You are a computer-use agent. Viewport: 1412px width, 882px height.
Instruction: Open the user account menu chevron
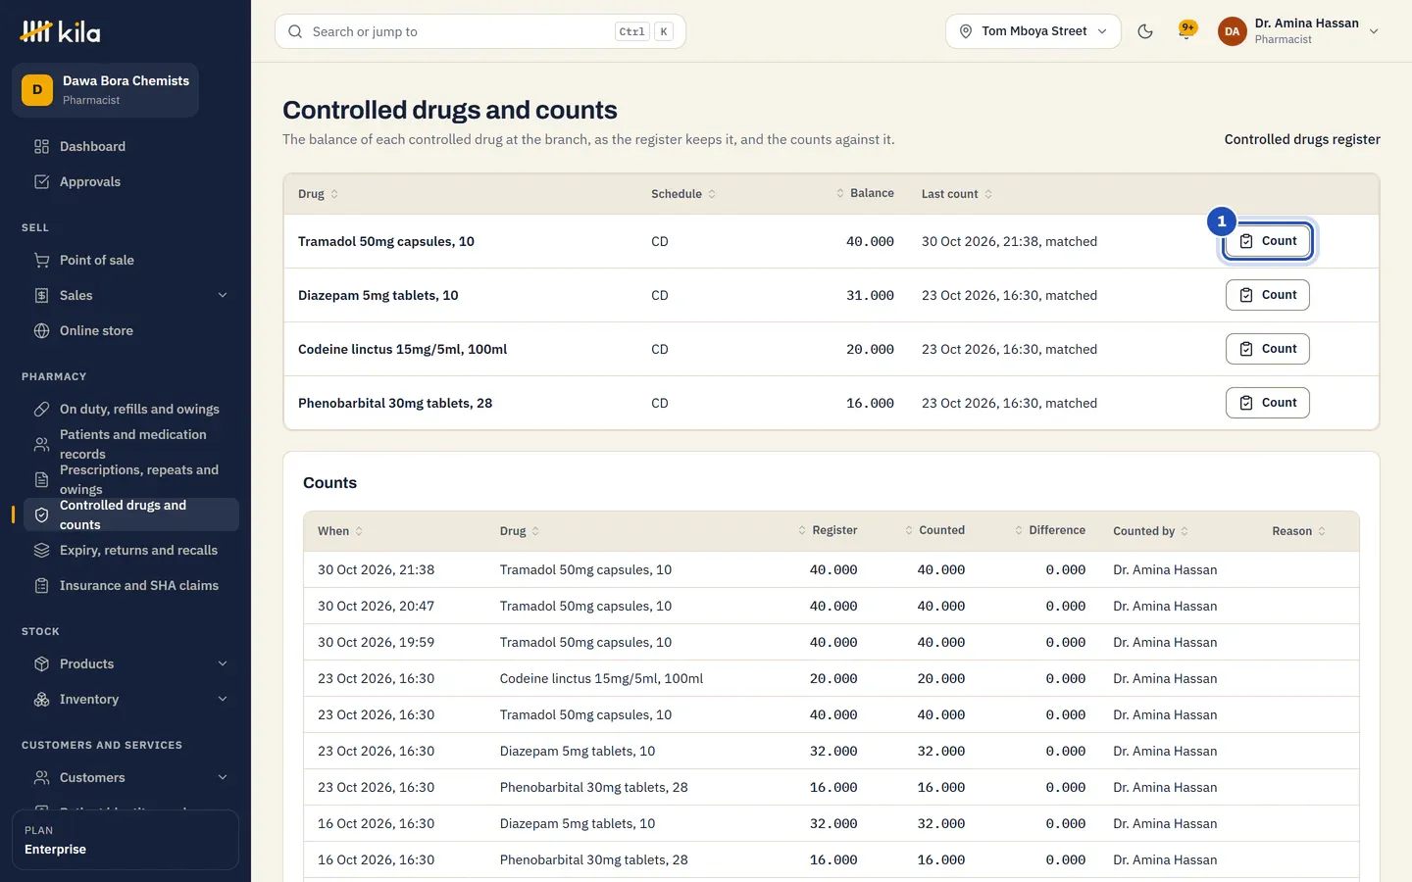point(1374,31)
